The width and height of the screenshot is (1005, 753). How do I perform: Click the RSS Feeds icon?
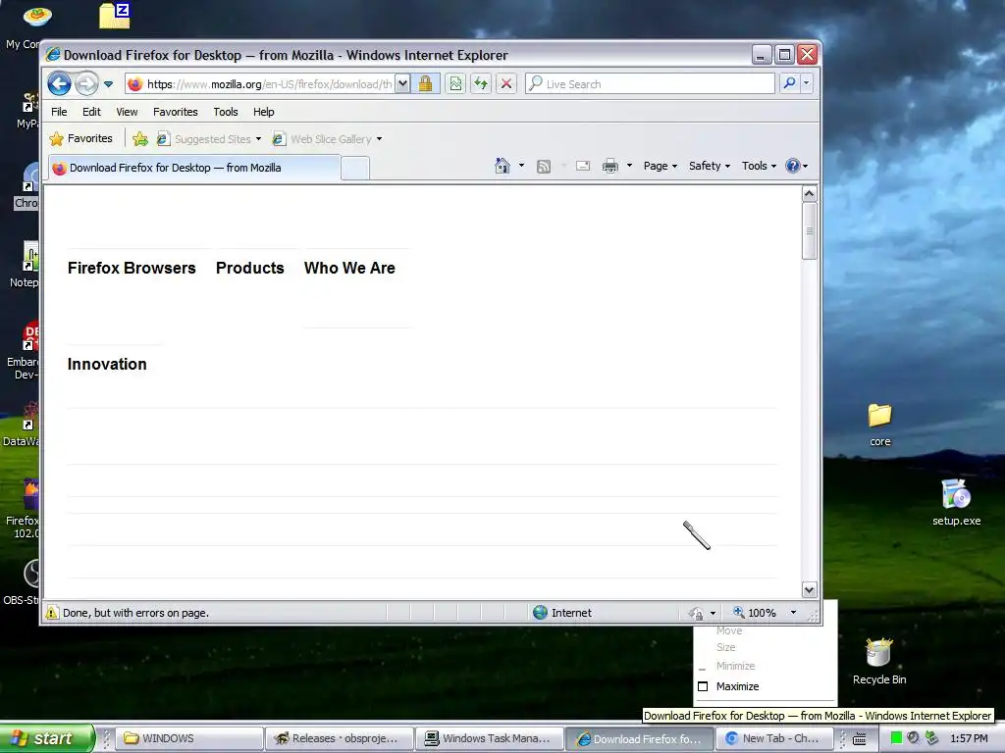[544, 167]
